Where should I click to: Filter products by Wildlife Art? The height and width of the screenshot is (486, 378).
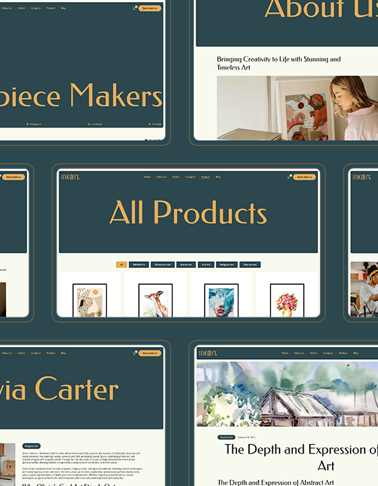coord(139,265)
